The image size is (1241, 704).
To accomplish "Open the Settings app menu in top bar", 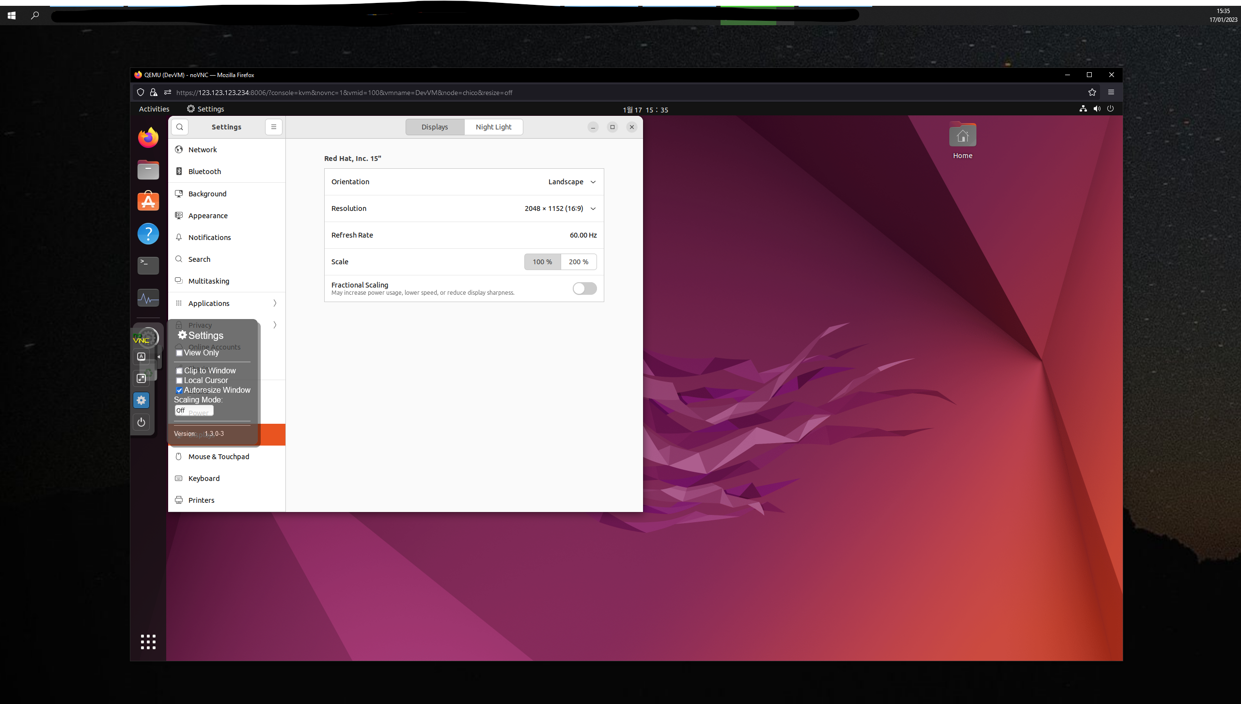I will [x=205, y=109].
